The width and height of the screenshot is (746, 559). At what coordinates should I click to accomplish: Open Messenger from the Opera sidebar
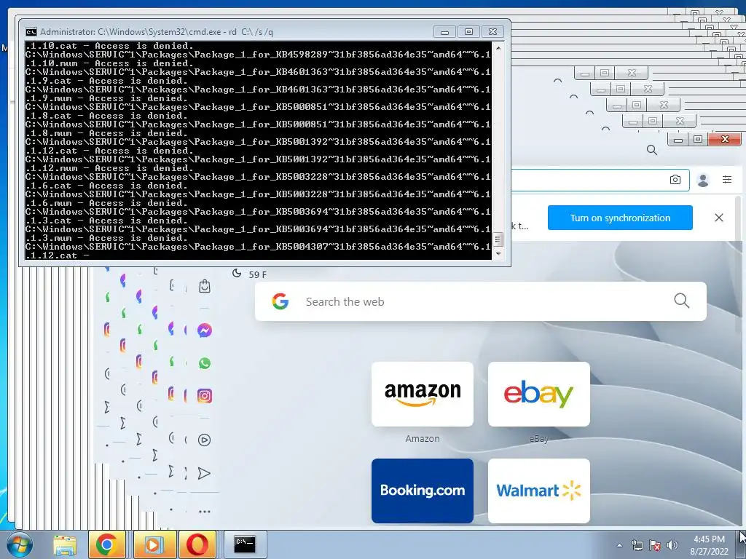(205, 330)
